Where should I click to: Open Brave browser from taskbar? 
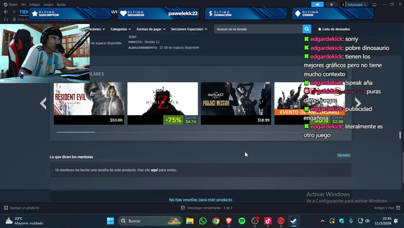[x=229, y=221]
